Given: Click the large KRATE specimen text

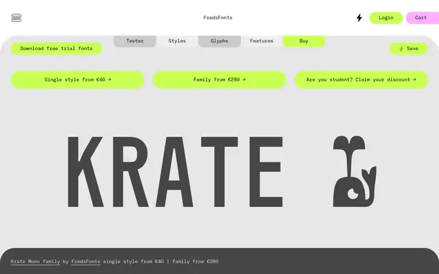Looking at the screenshot, I should [176, 172].
